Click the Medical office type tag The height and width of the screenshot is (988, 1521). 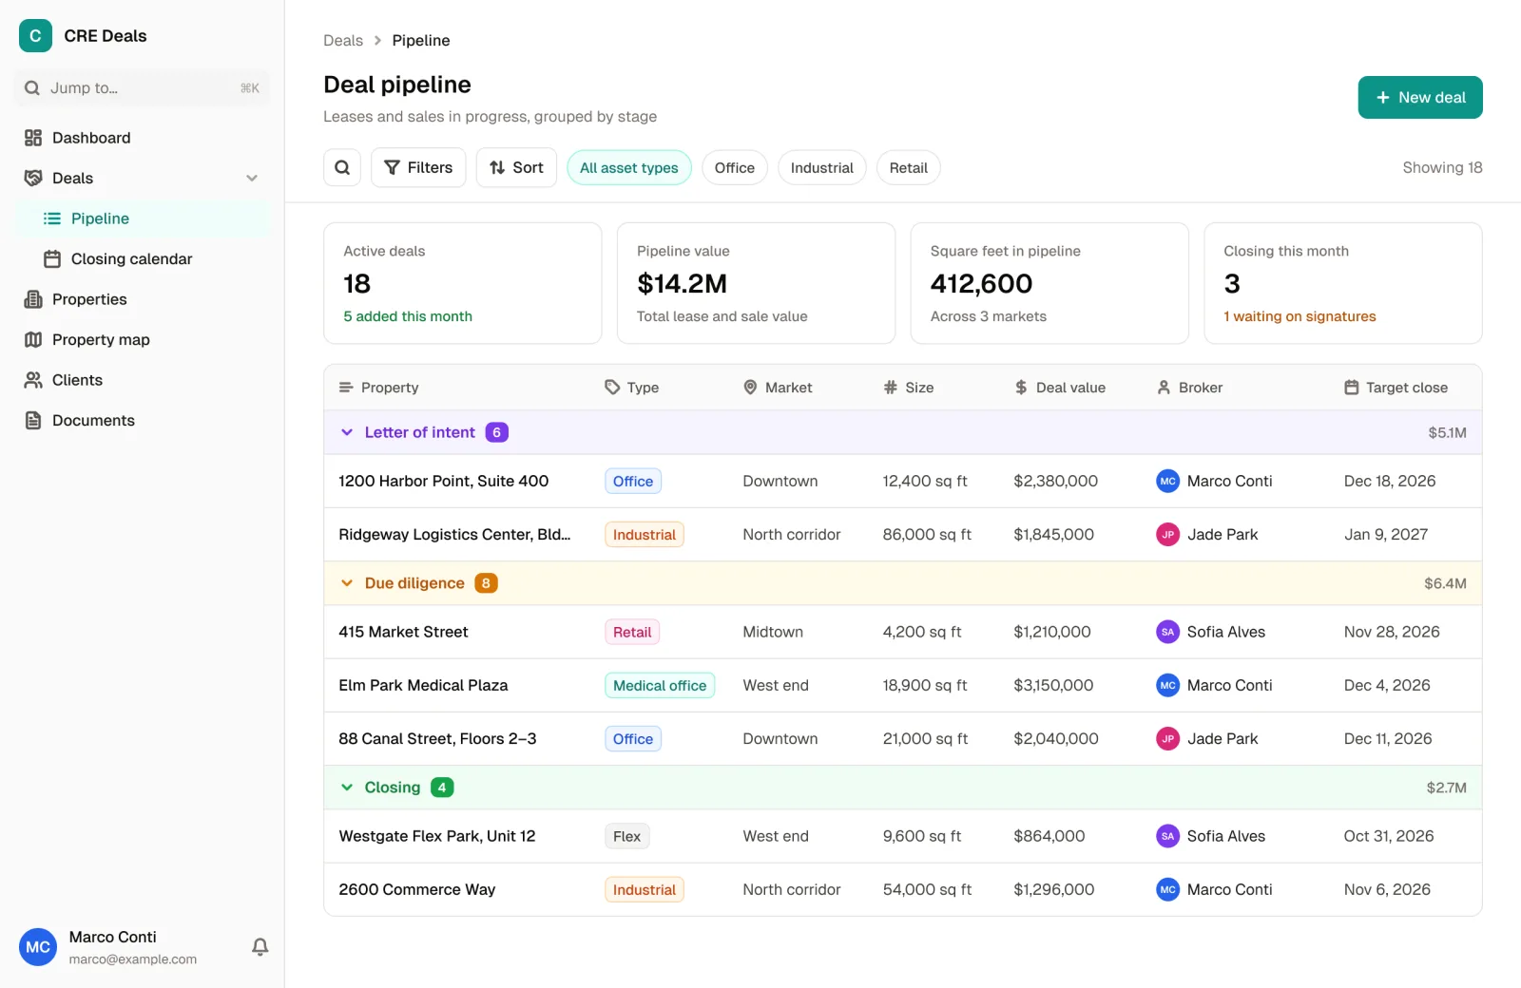tap(660, 686)
